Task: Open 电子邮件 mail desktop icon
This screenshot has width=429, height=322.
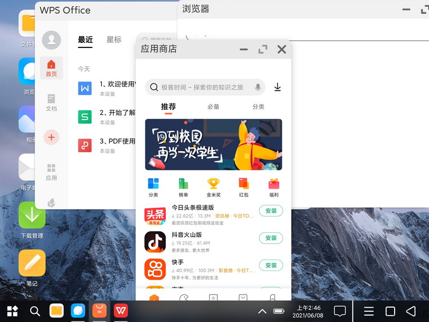Action: pyautogui.click(x=27, y=167)
